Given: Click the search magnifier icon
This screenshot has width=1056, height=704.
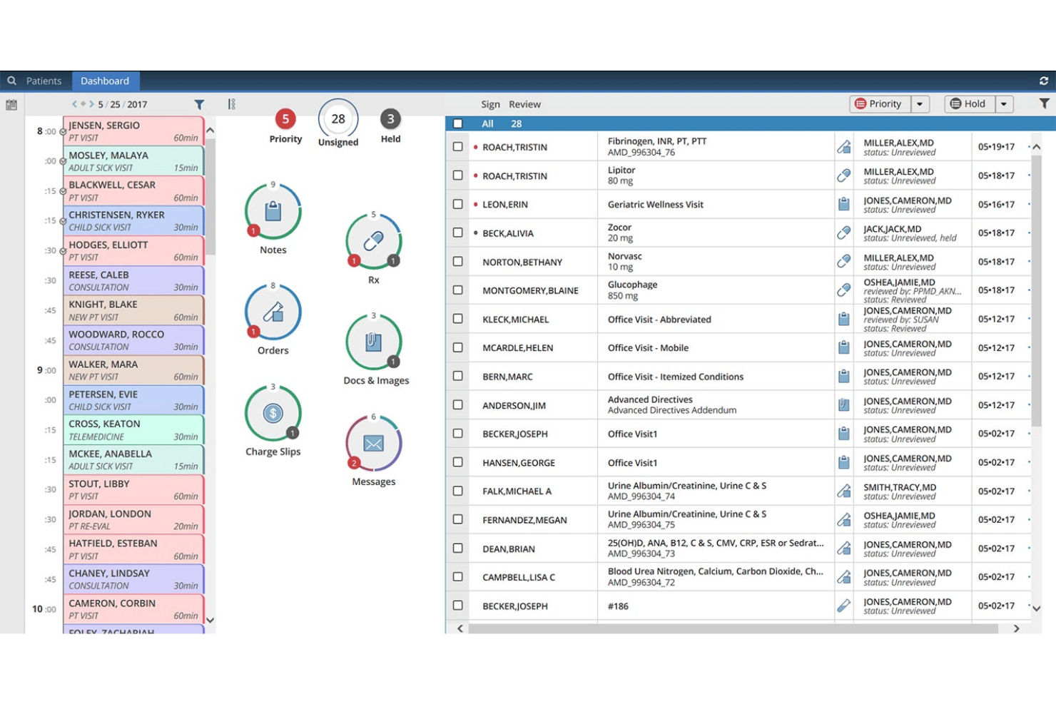Looking at the screenshot, I should click(11, 81).
